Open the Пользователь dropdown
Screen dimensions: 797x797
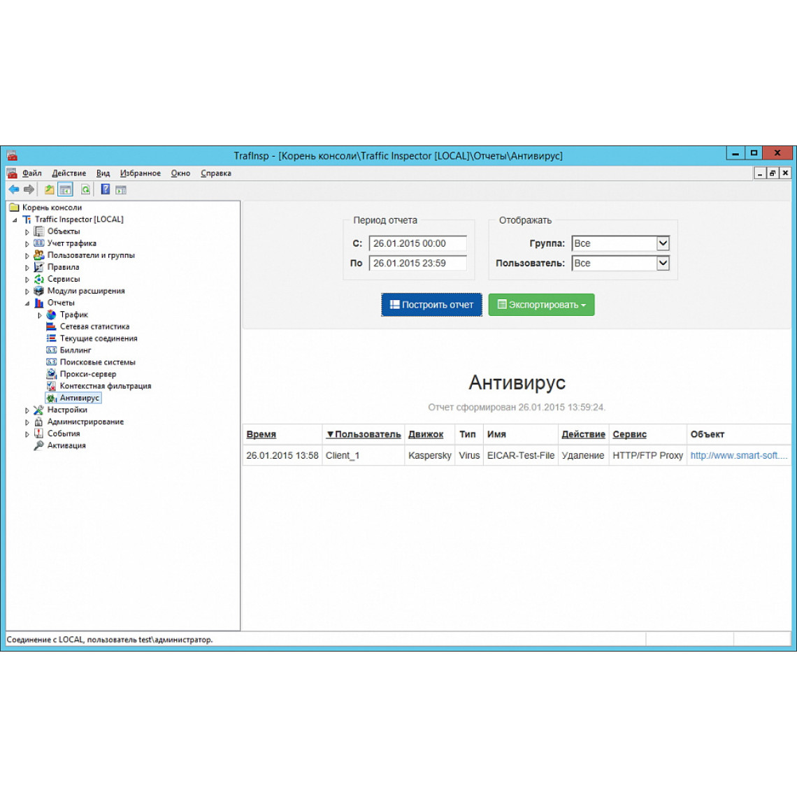620,264
